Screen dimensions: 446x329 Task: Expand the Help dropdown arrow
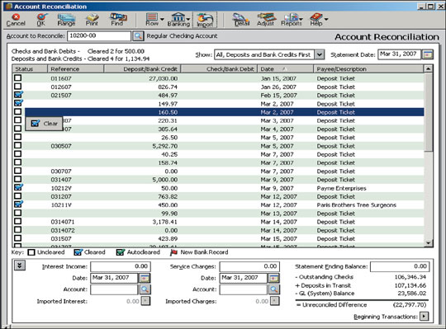(326, 19)
